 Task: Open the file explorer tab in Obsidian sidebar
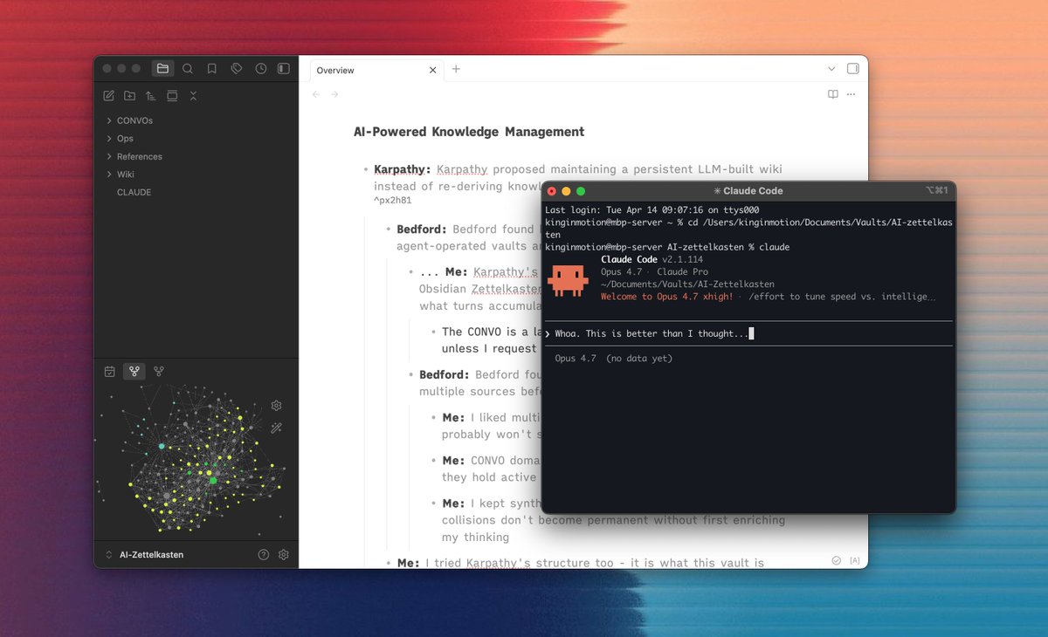pyautogui.click(x=162, y=68)
